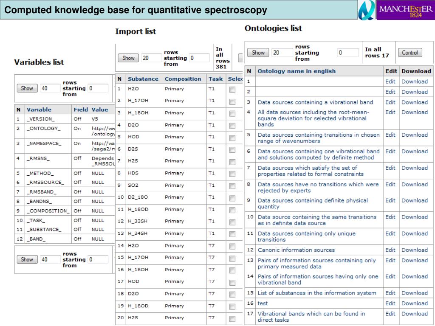Click Show button in Import list

coord(128,58)
